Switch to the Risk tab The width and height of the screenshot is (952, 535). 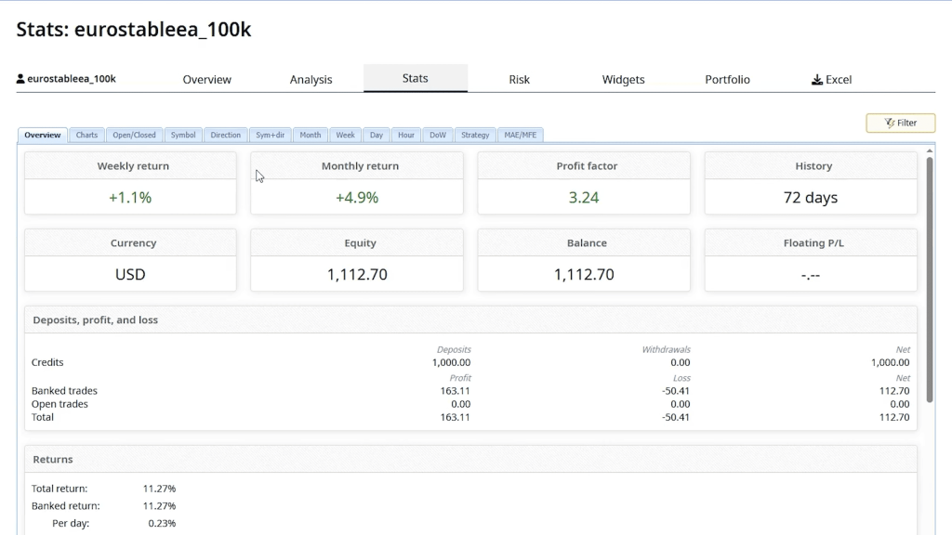(x=519, y=80)
